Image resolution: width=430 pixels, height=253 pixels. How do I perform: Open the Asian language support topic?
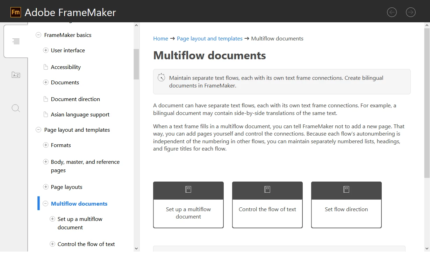80,114
